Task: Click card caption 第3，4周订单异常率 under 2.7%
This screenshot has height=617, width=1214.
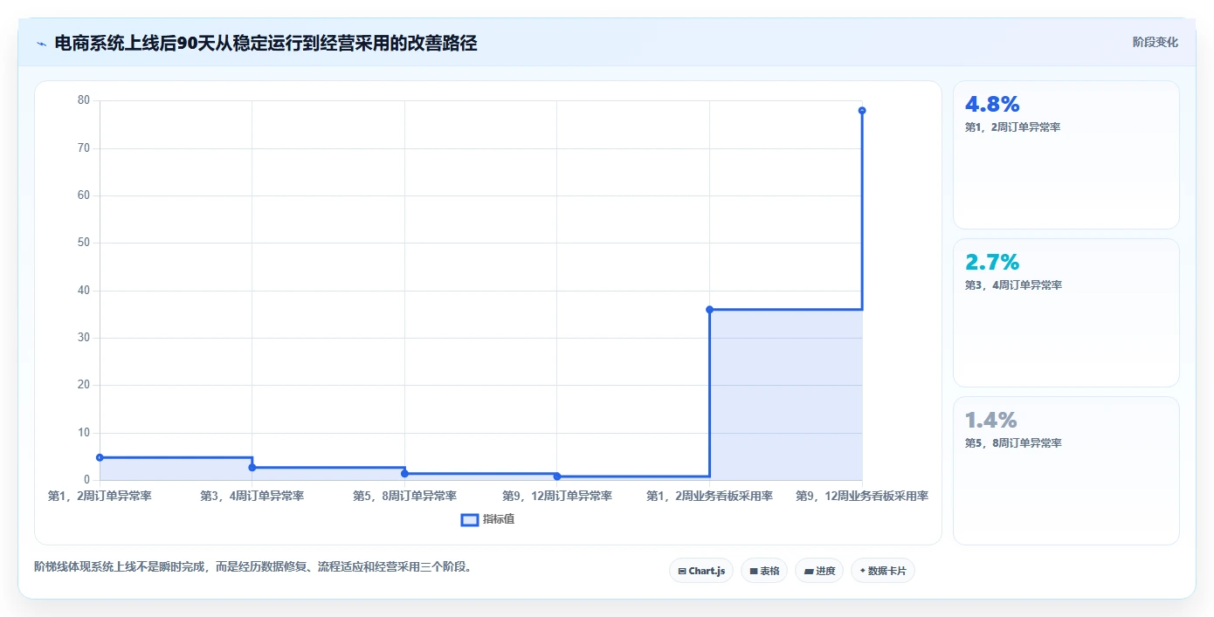Action: 1013,285
